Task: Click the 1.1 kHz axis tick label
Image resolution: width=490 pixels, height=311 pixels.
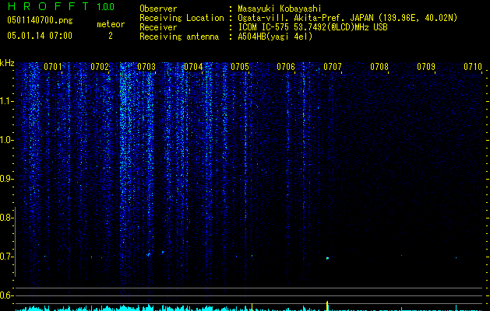Action: point(7,101)
